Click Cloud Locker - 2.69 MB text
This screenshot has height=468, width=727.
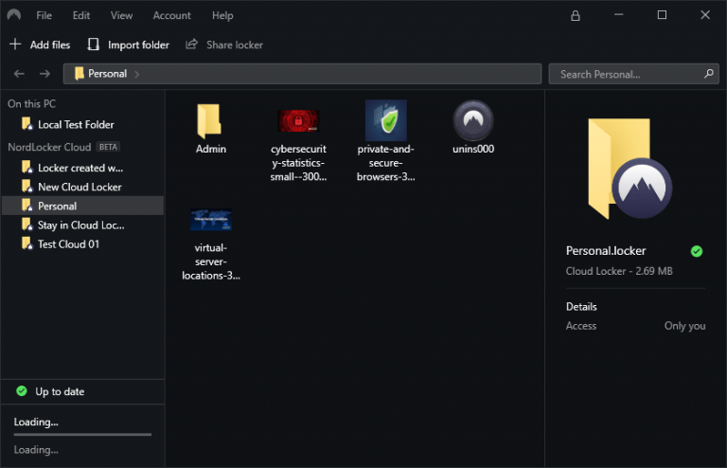[x=619, y=271]
